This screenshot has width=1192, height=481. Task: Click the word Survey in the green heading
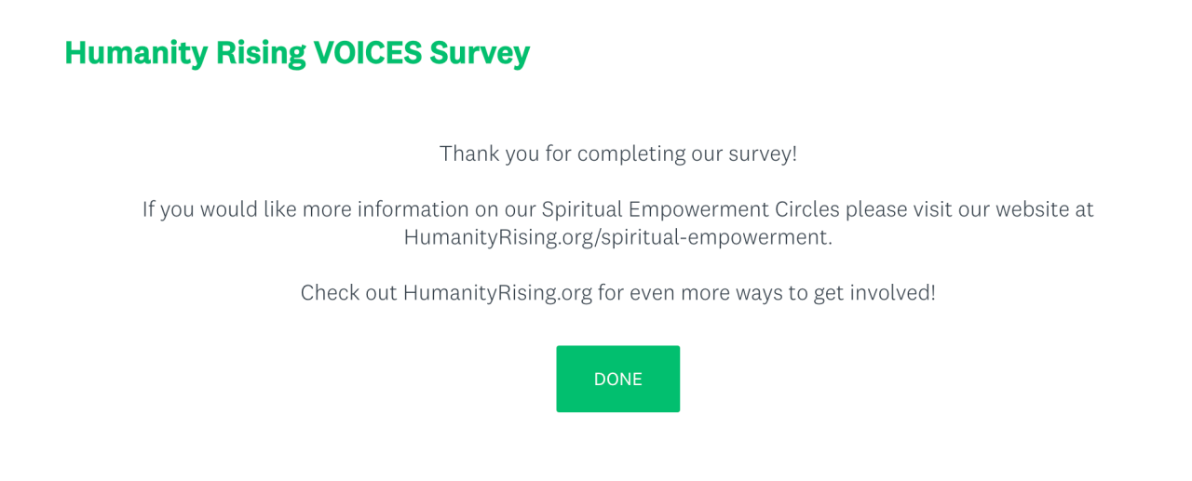tap(480, 53)
